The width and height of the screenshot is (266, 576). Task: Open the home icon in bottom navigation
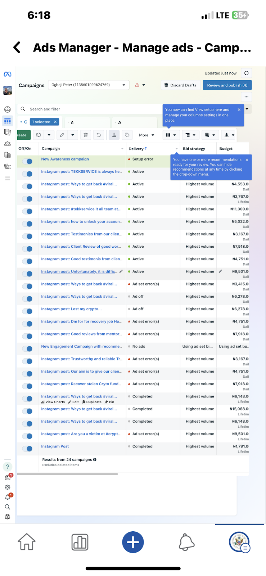click(x=27, y=542)
